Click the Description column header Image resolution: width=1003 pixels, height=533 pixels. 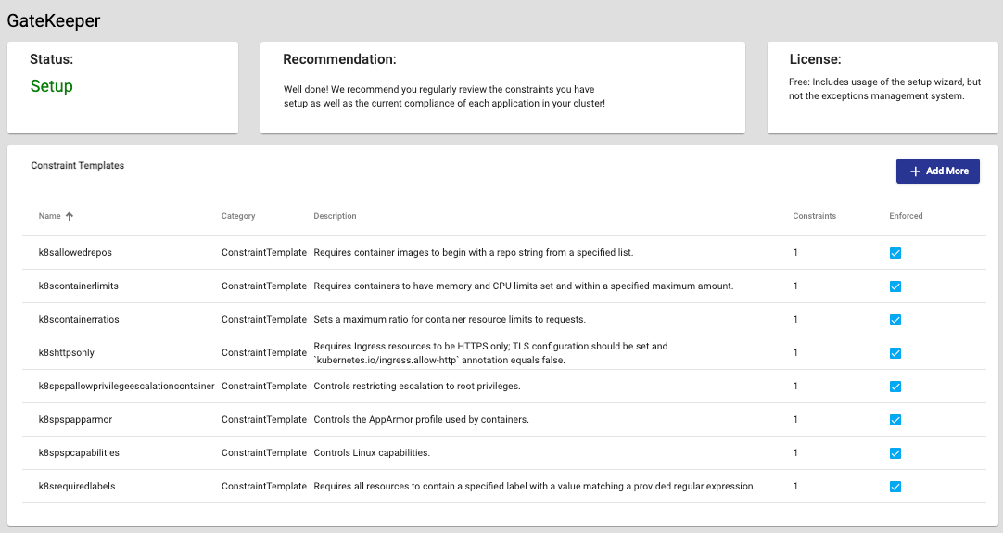coord(335,216)
